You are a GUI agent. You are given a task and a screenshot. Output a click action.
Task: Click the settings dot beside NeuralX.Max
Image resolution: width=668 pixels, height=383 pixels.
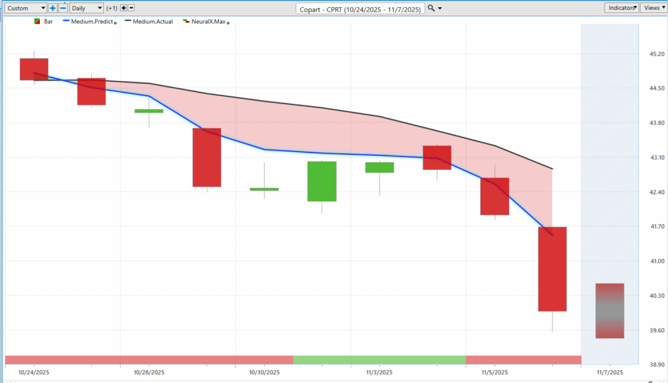pos(228,23)
